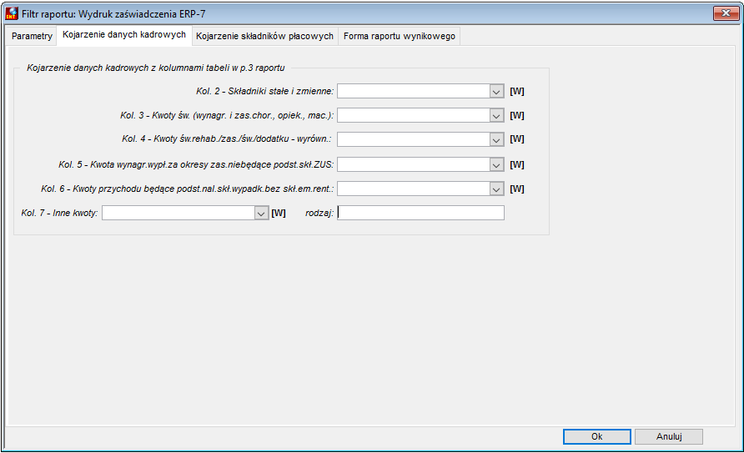
Task: Open the Forma raportu wynikowego tab
Action: coord(399,36)
